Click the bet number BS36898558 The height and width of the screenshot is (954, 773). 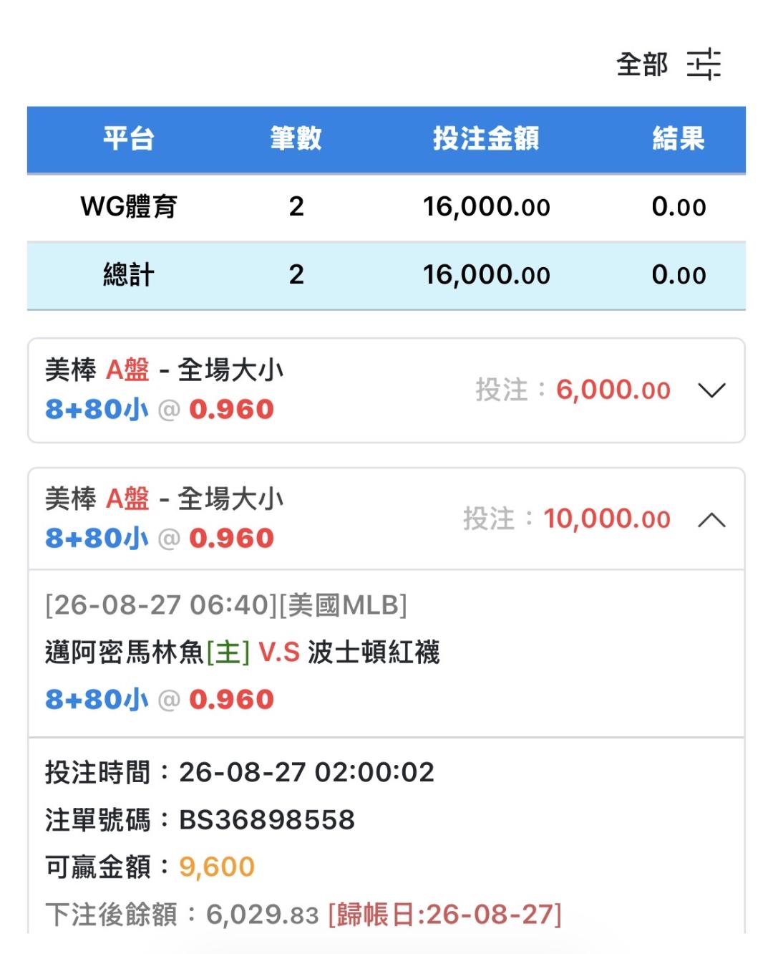[x=267, y=819]
